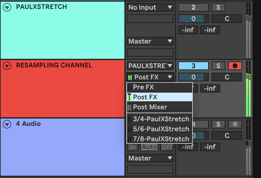This screenshot has width=261, height=178.
Task: Deactivate track 3 activator button
Action: pyautogui.click(x=193, y=66)
